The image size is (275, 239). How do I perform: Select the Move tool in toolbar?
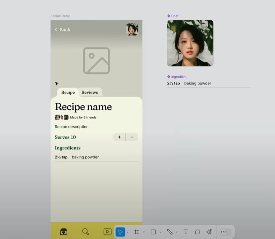120,232
